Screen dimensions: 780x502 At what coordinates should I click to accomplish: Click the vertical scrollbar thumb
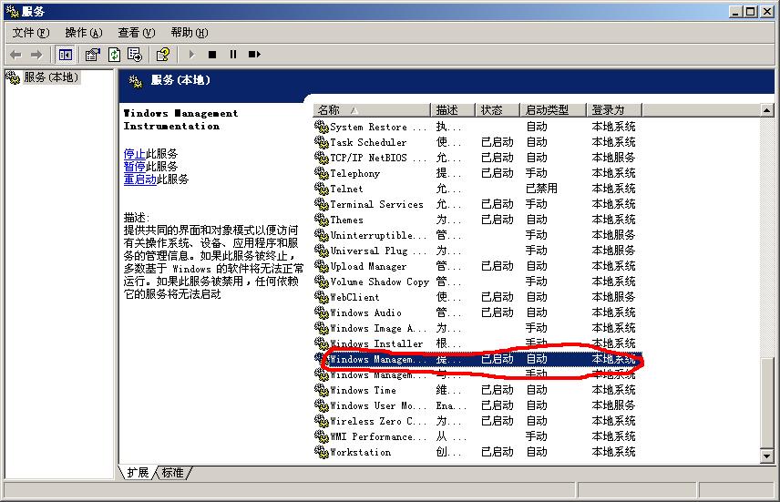[766, 402]
